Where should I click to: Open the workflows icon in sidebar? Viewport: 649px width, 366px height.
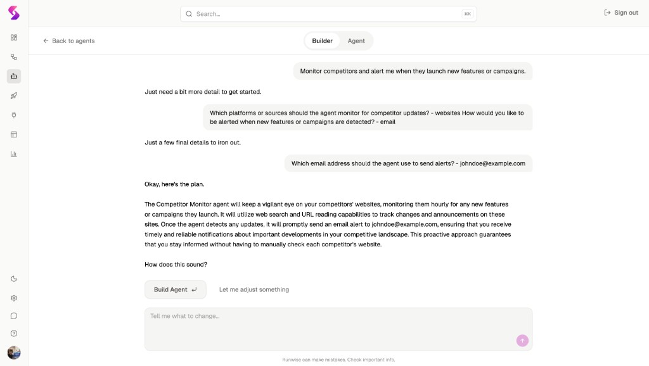pyautogui.click(x=14, y=57)
